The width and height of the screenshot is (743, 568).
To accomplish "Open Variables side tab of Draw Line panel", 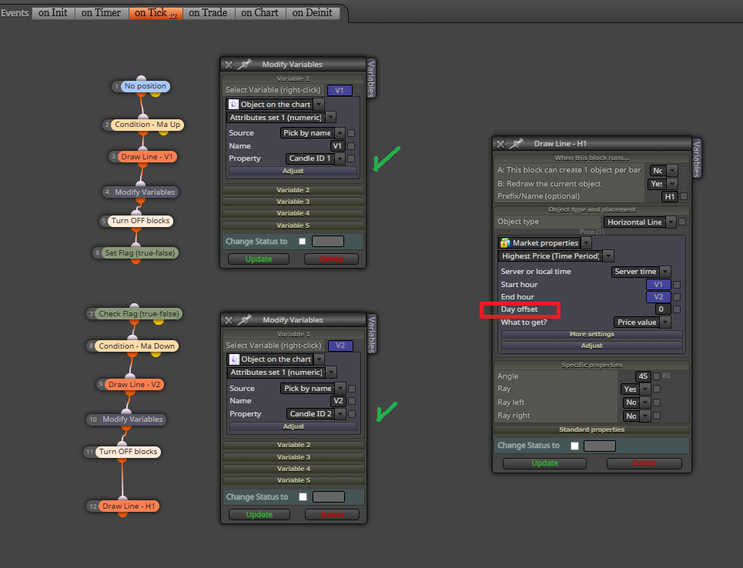I will pyautogui.click(x=697, y=159).
